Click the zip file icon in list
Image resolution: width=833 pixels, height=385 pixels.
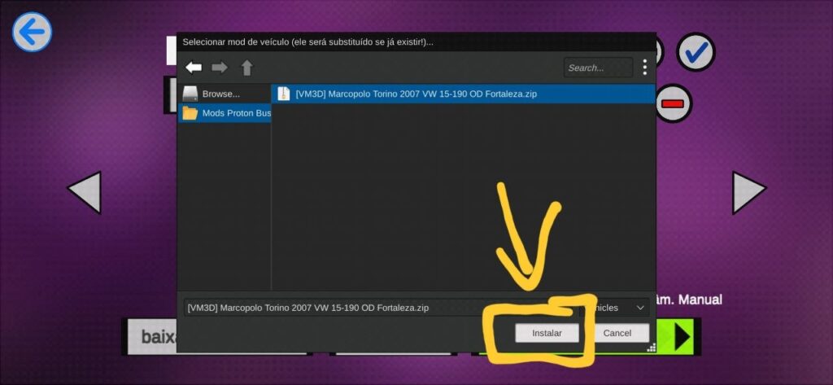(x=283, y=94)
